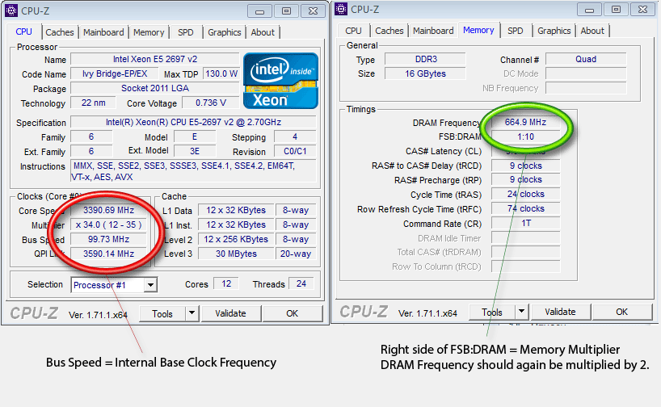
Task: Click the CPU-Z app icon in left window title bar
Action: (x=11, y=10)
